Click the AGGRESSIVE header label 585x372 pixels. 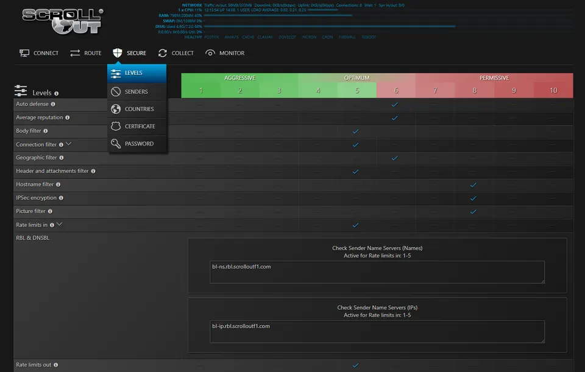(240, 78)
